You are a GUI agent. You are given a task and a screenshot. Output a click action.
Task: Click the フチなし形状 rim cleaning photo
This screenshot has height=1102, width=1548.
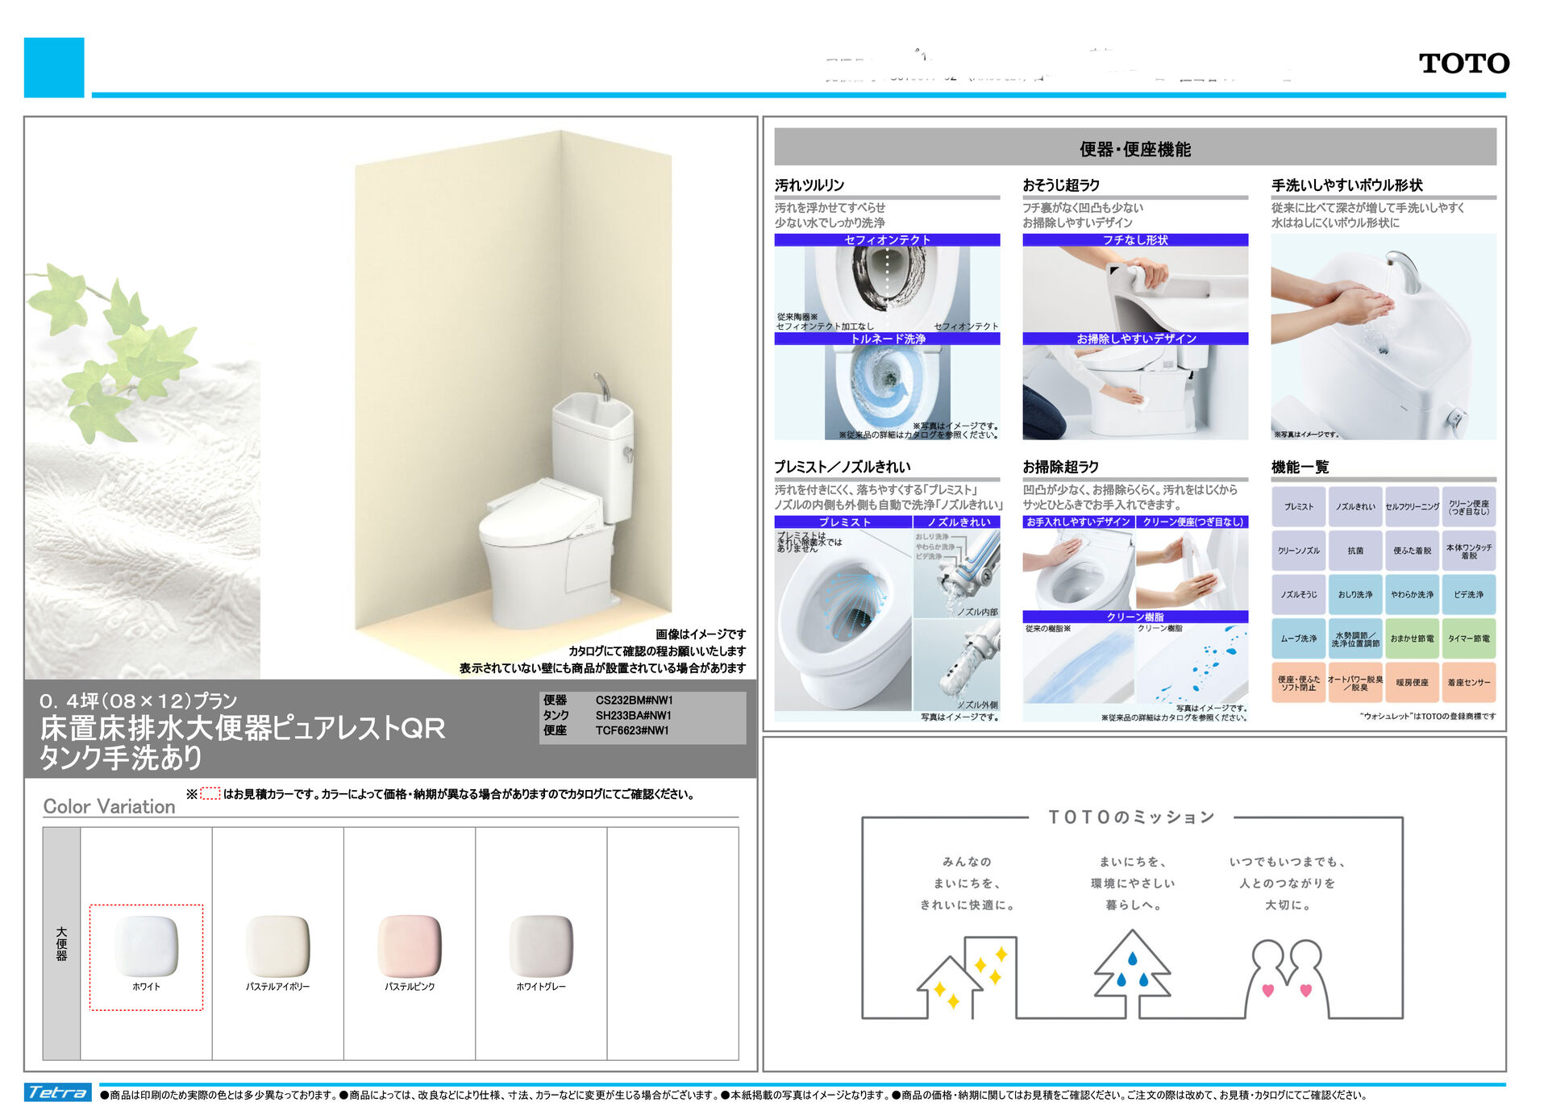coord(1135,289)
